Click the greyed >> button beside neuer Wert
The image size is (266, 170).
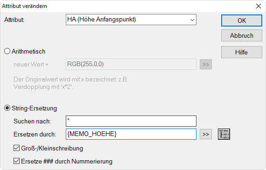point(206,64)
